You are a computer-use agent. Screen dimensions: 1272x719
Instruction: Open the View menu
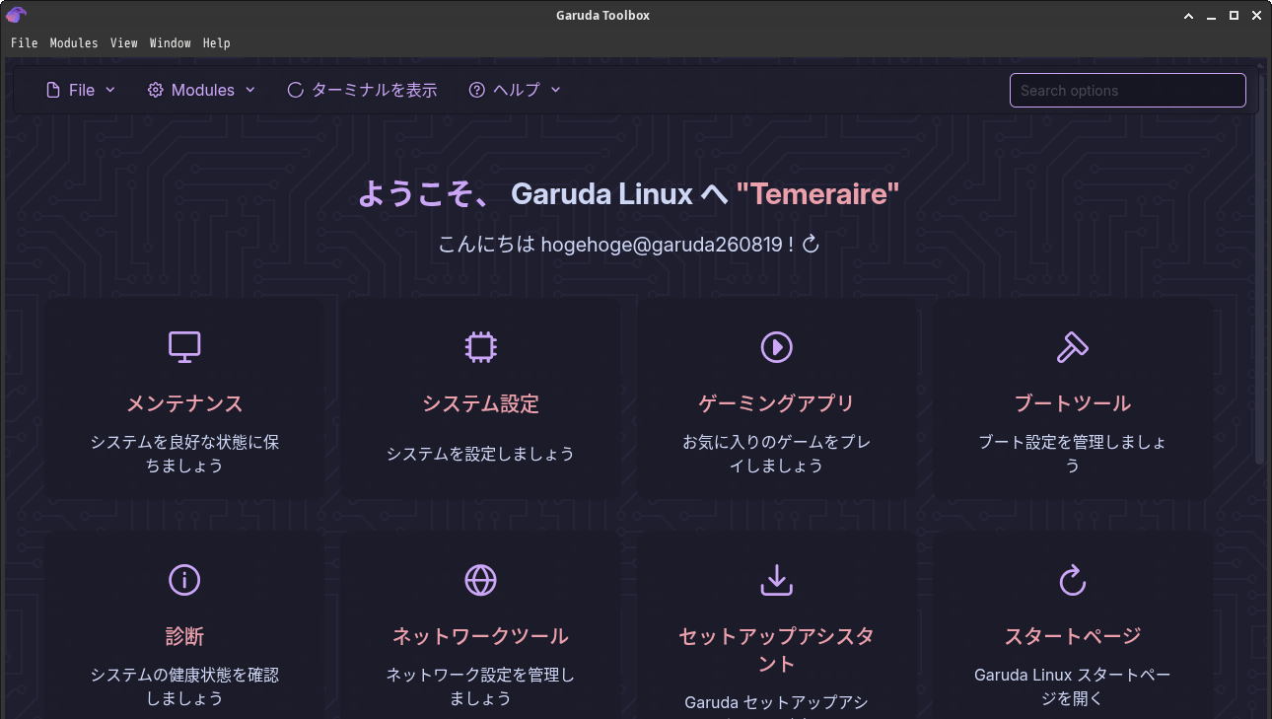tap(124, 42)
